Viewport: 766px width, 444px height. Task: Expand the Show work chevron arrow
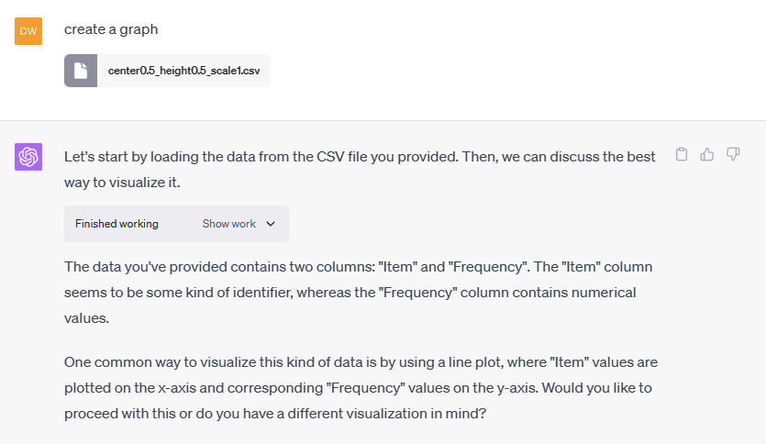pos(271,224)
